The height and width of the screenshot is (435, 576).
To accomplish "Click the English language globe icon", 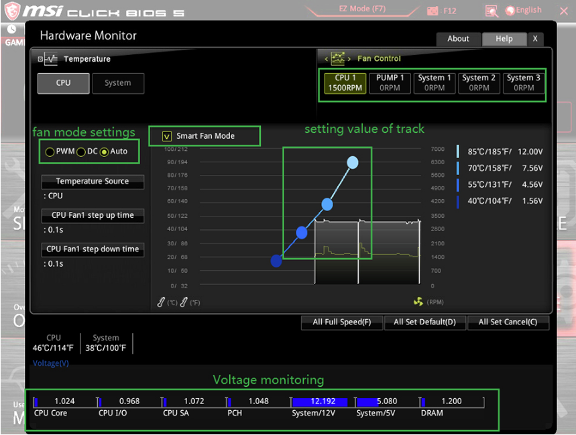I will pos(510,11).
